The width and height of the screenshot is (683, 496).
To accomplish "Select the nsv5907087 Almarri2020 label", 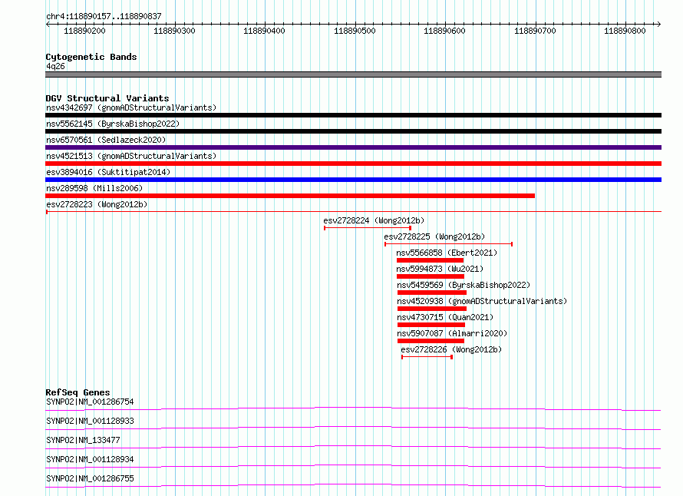I will 452,333.
